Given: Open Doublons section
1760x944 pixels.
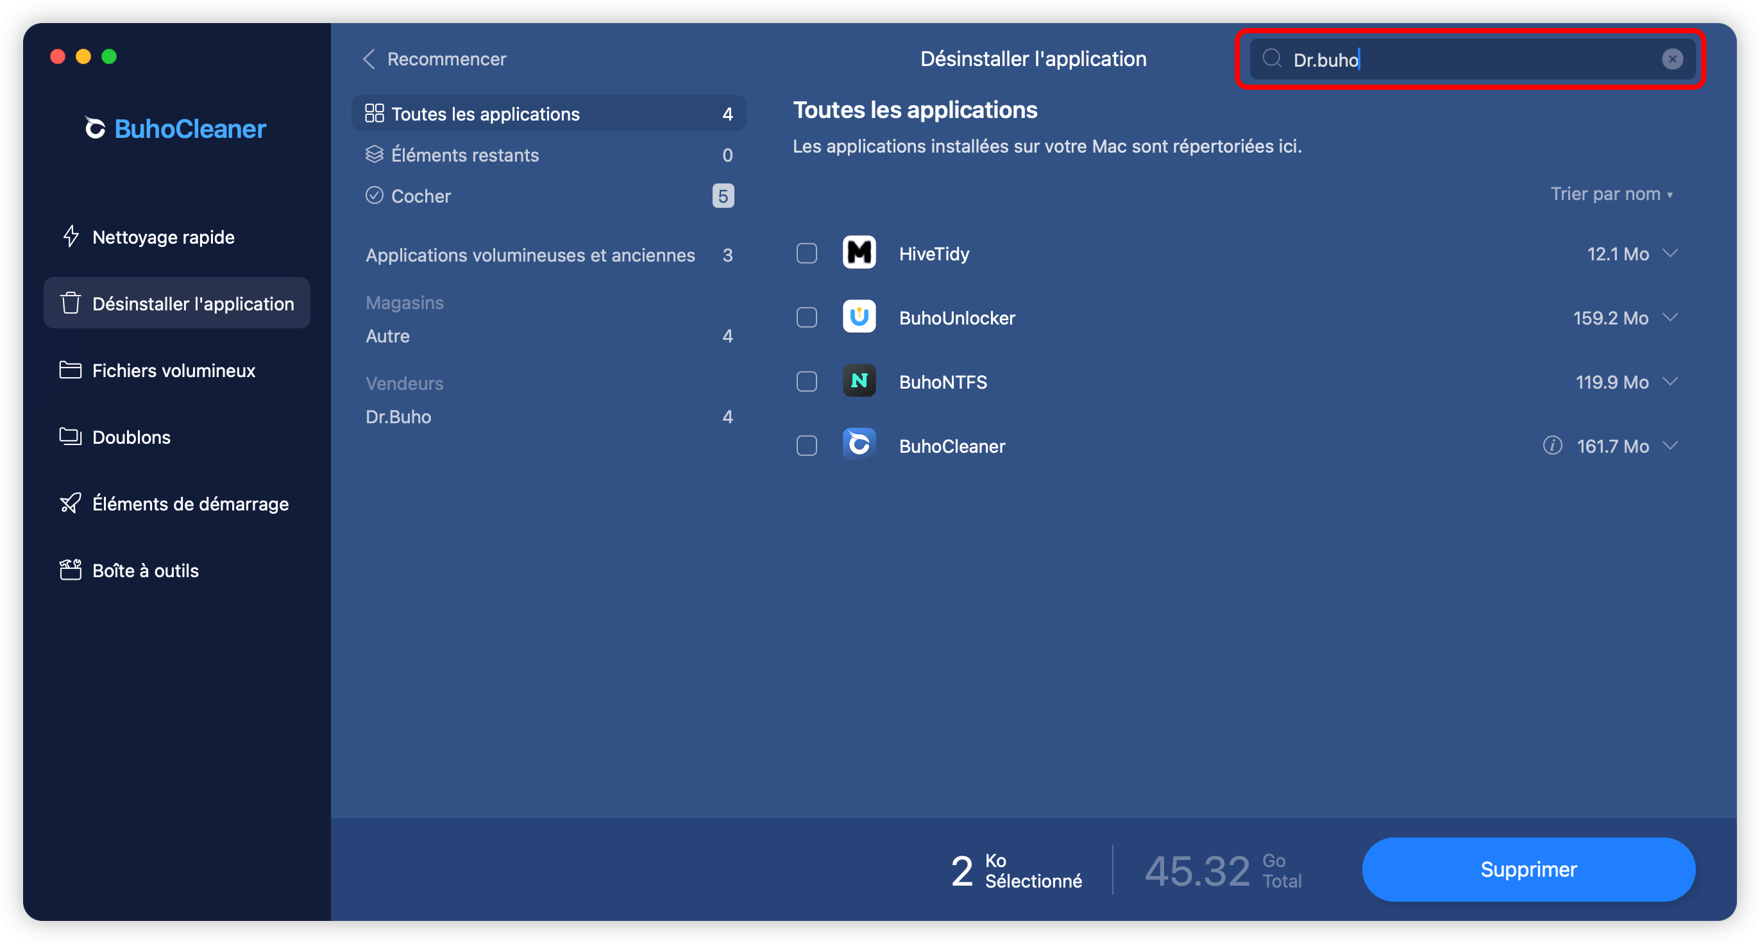Looking at the screenshot, I should tap(176, 437).
